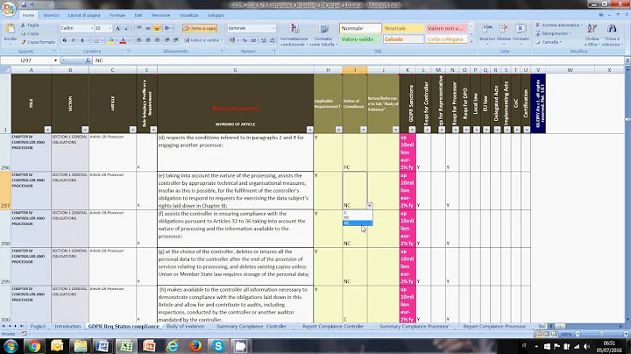The image size is (631, 354).
Task: Click Copia formato format painter
Action: coord(38,42)
